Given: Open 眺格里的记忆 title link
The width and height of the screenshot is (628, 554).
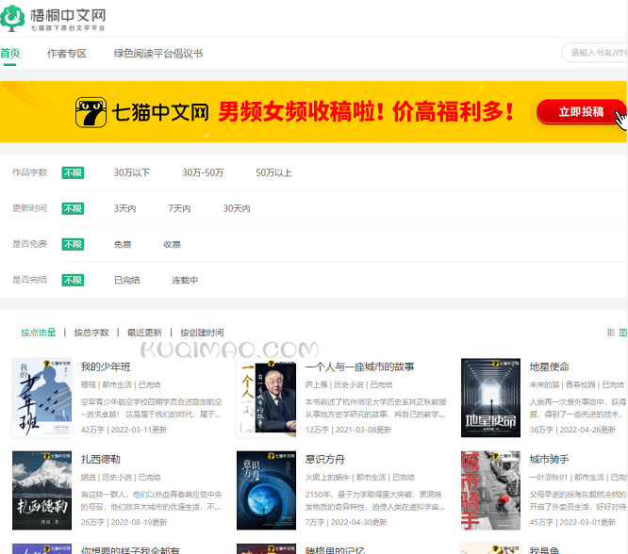Looking at the screenshot, I should click(336, 550).
